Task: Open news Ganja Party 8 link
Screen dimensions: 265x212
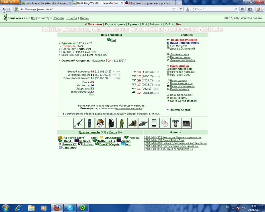Action: click(164, 140)
